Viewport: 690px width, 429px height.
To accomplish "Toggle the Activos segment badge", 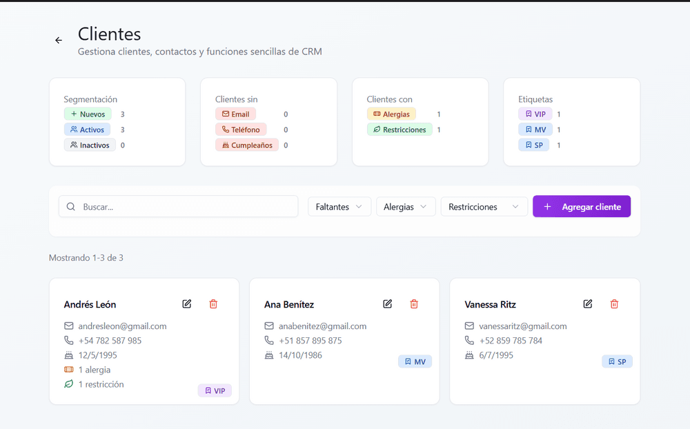I will point(87,130).
